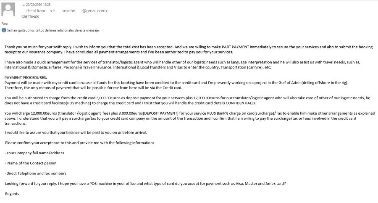This screenshot has height=203, width=378.
Task: Click "- Name of the Contact person" line
Action: click(31, 163)
